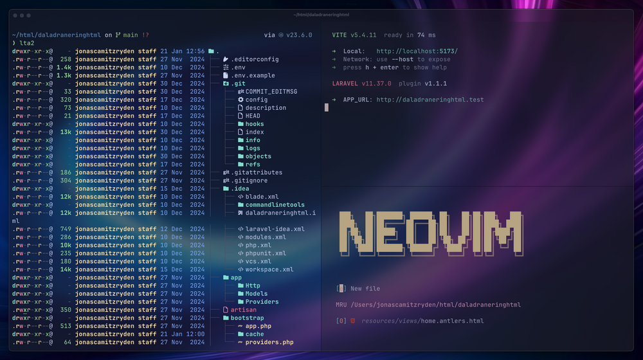Click the XML icon beside blade.xml
This screenshot has height=360, width=643.
240,197
